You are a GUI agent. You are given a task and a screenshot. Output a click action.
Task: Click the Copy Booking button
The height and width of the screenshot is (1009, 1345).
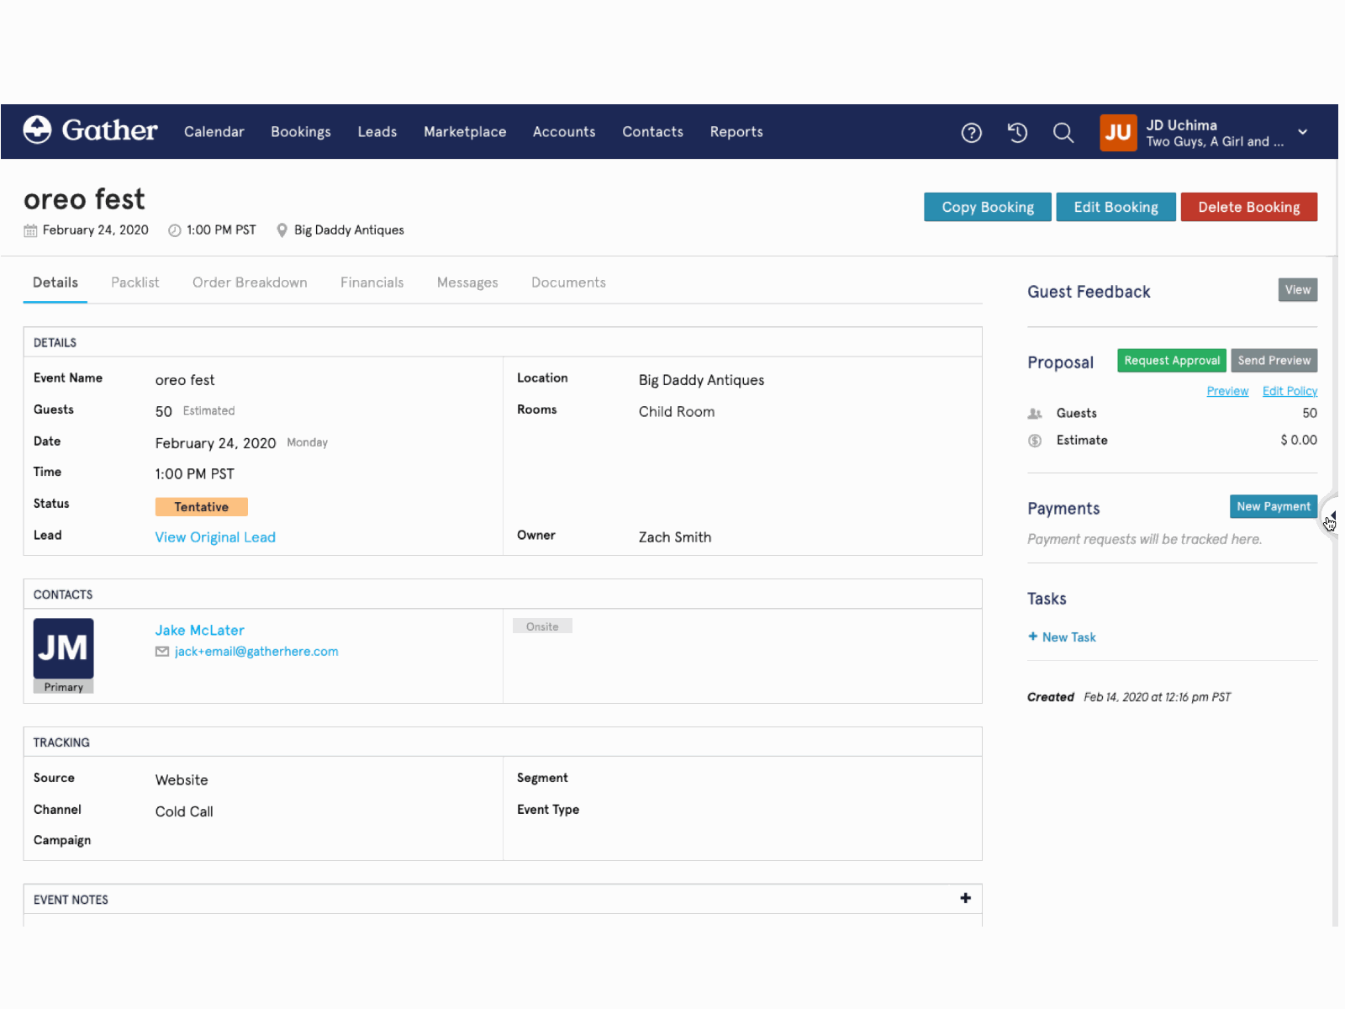click(987, 207)
